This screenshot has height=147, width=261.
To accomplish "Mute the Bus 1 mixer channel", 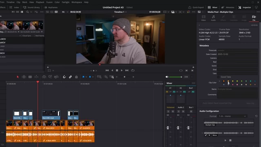I will pyautogui.click(x=191, y=111).
